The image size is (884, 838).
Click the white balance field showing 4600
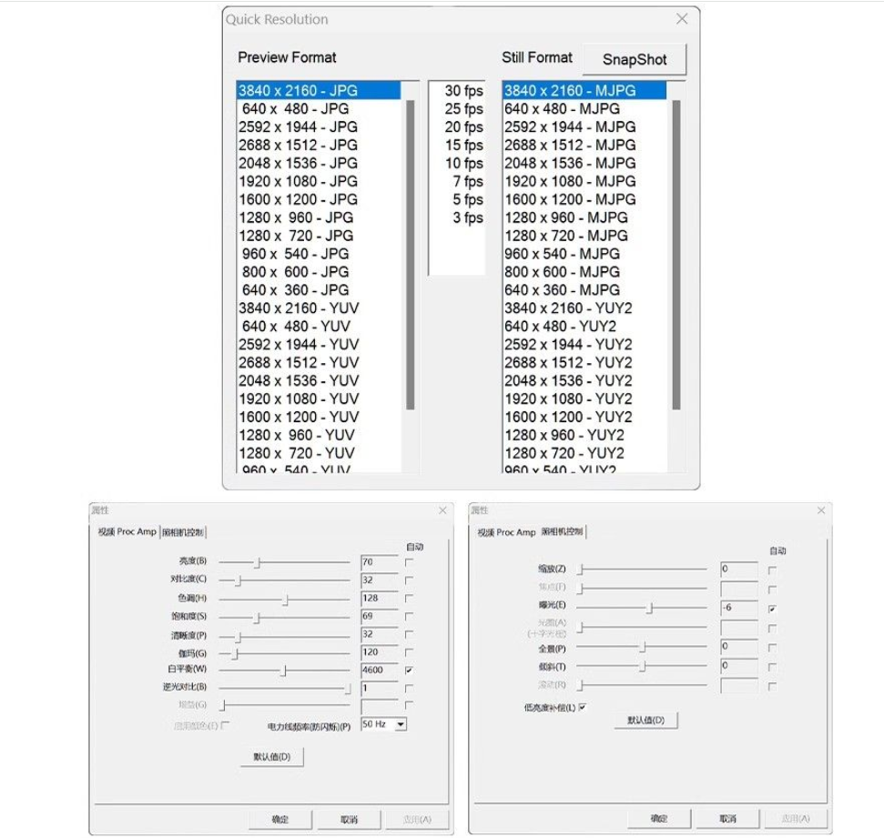[x=380, y=670]
